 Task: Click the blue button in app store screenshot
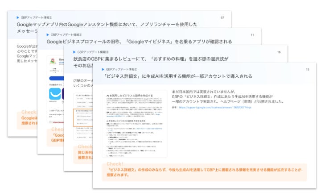57,78
